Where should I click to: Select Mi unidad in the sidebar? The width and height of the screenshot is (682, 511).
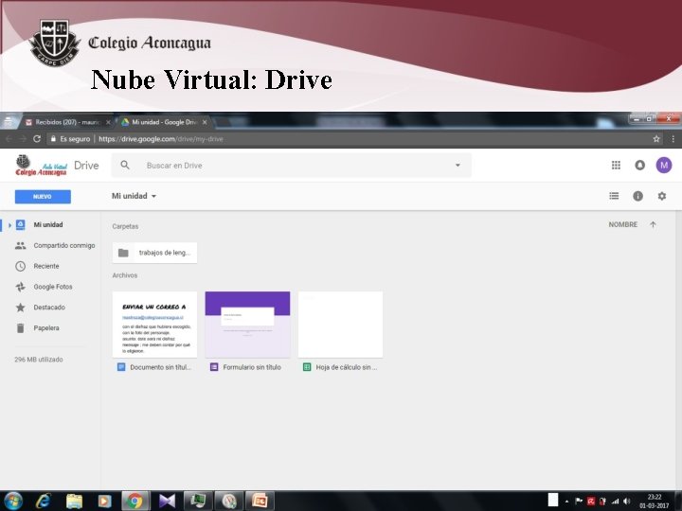click(x=48, y=224)
